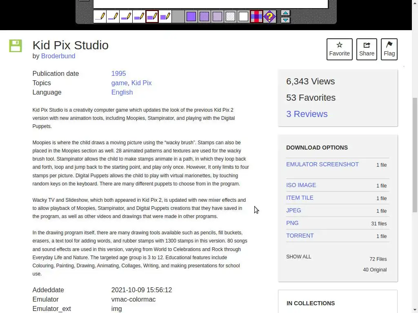The image size is (418, 313).
Task: Click the '72 Files' count text
Action: point(378,259)
